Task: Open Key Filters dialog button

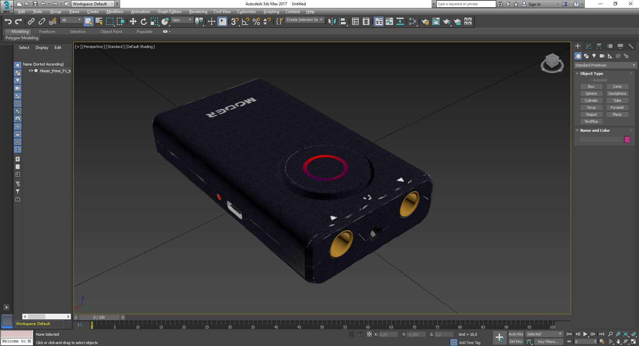Action: (548, 342)
